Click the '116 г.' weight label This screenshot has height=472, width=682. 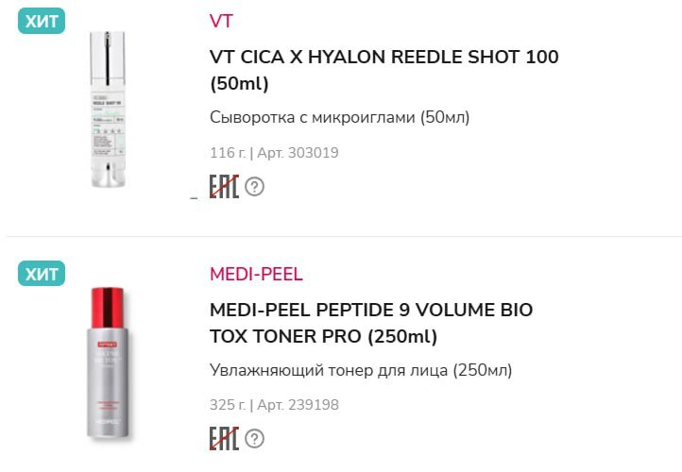227,152
